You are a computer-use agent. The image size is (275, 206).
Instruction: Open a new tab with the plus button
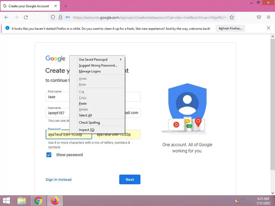[66, 6]
